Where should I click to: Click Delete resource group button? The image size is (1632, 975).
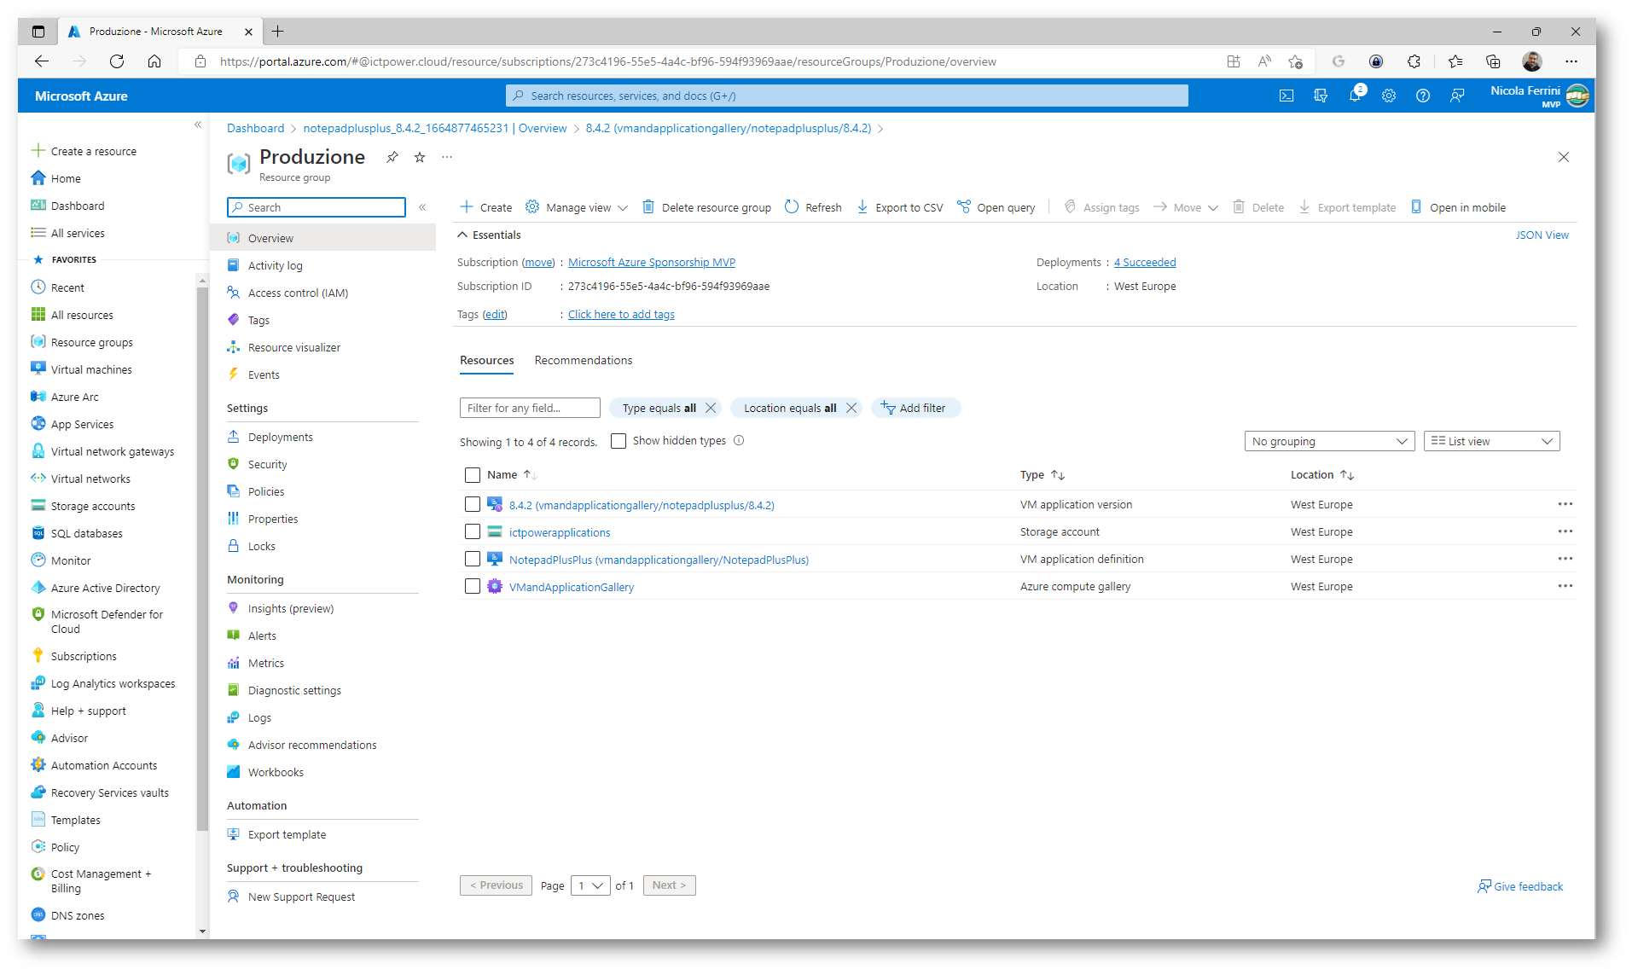coord(707,207)
